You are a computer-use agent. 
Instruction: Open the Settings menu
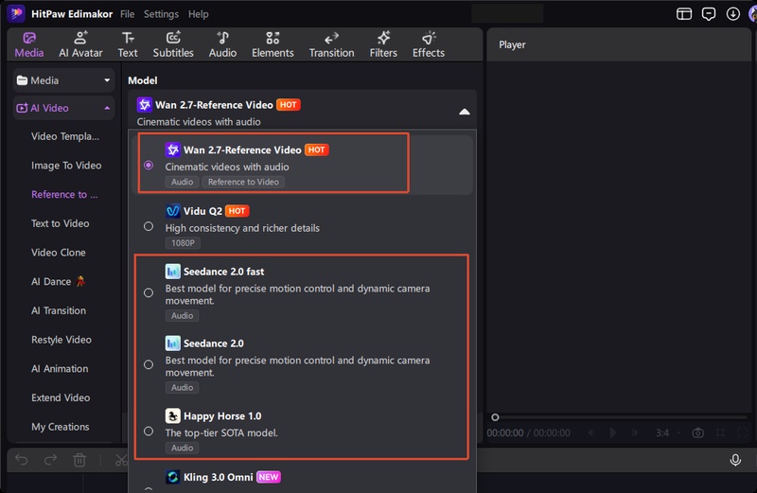tap(161, 14)
